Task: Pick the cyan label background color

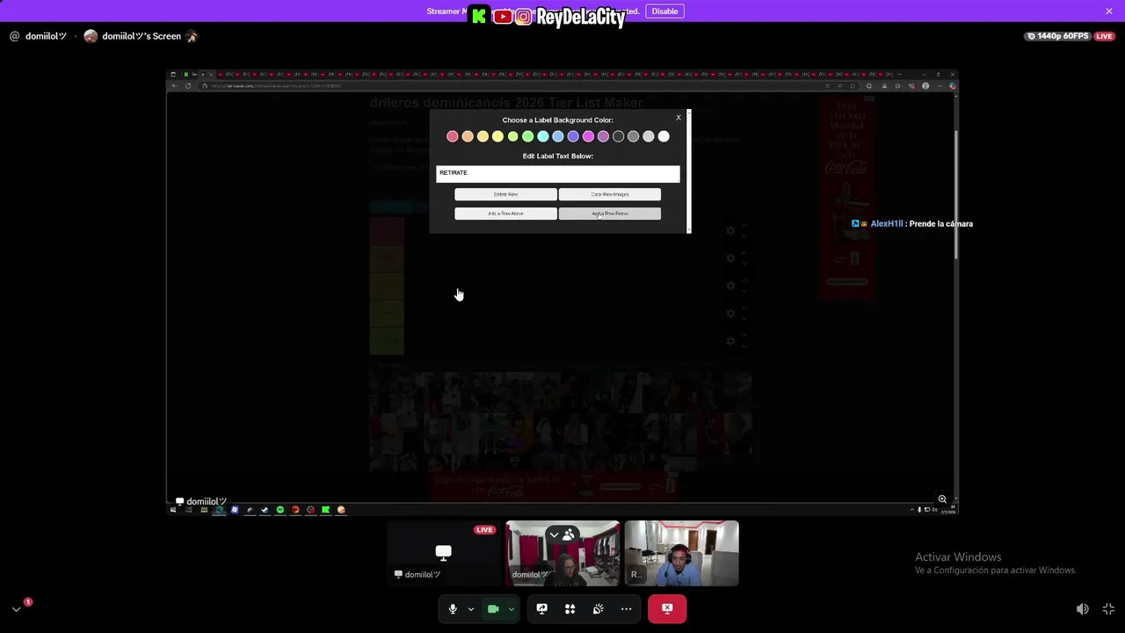Action: tap(543, 136)
